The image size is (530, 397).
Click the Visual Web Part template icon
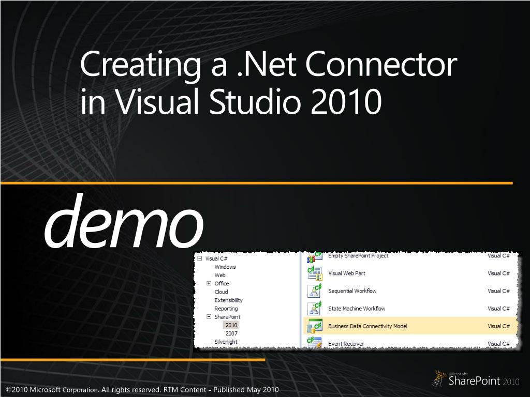coord(314,273)
